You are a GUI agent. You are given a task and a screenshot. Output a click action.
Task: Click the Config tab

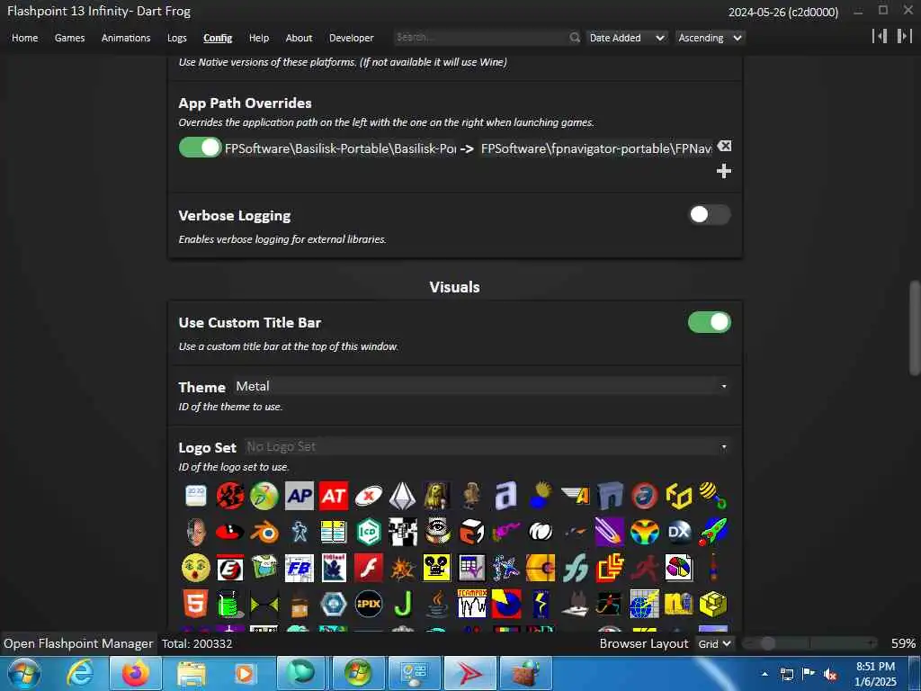[x=218, y=38]
